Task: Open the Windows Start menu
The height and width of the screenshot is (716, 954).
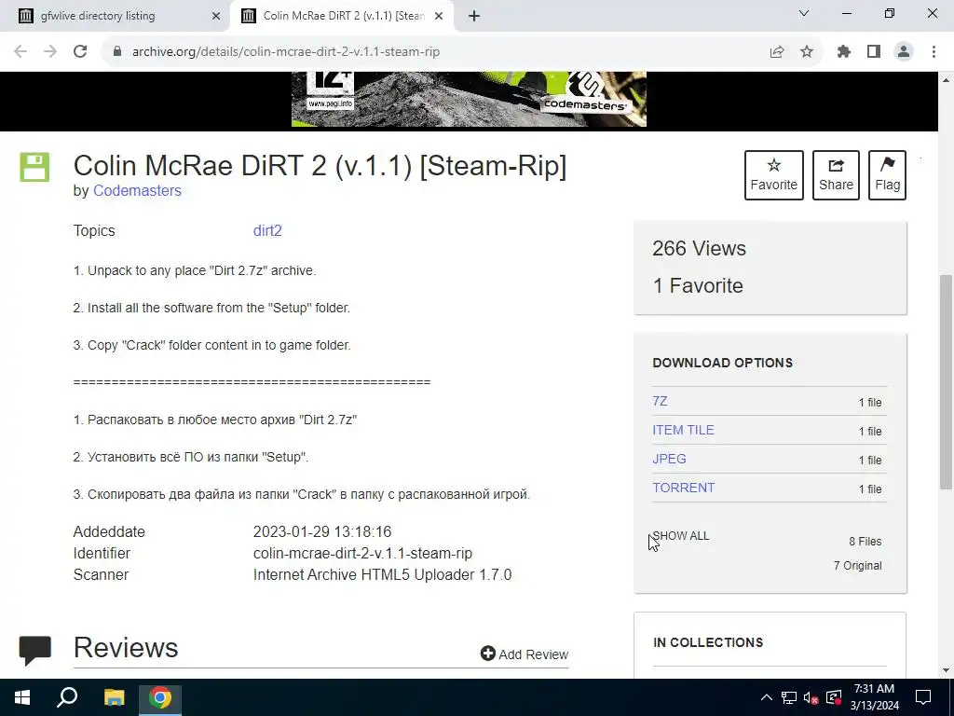Action: pyautogui.click(x=22, y=697)
